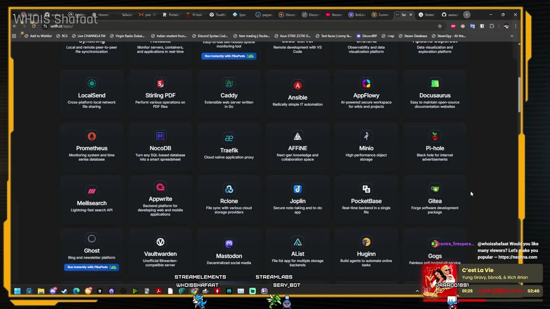550x309 pixels.
Task: Open the RCS bookmark
Action: [x=61, y=36]
